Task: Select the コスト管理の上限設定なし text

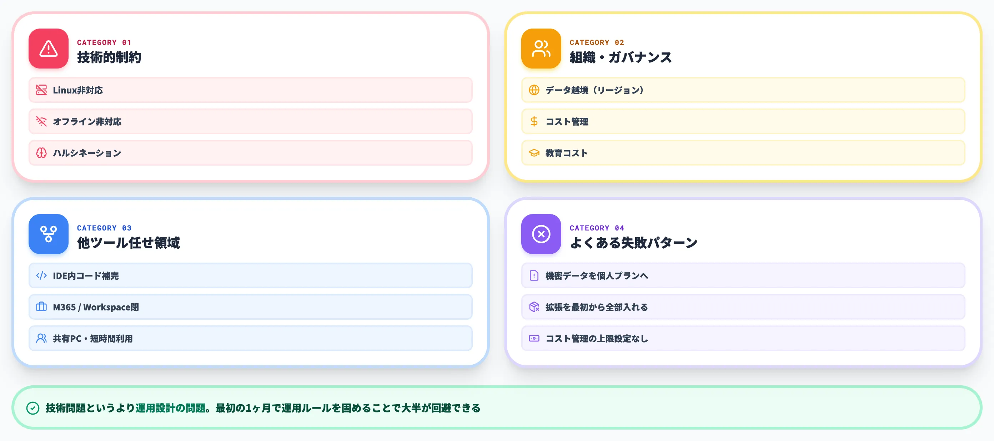Action: coord(597,339)
